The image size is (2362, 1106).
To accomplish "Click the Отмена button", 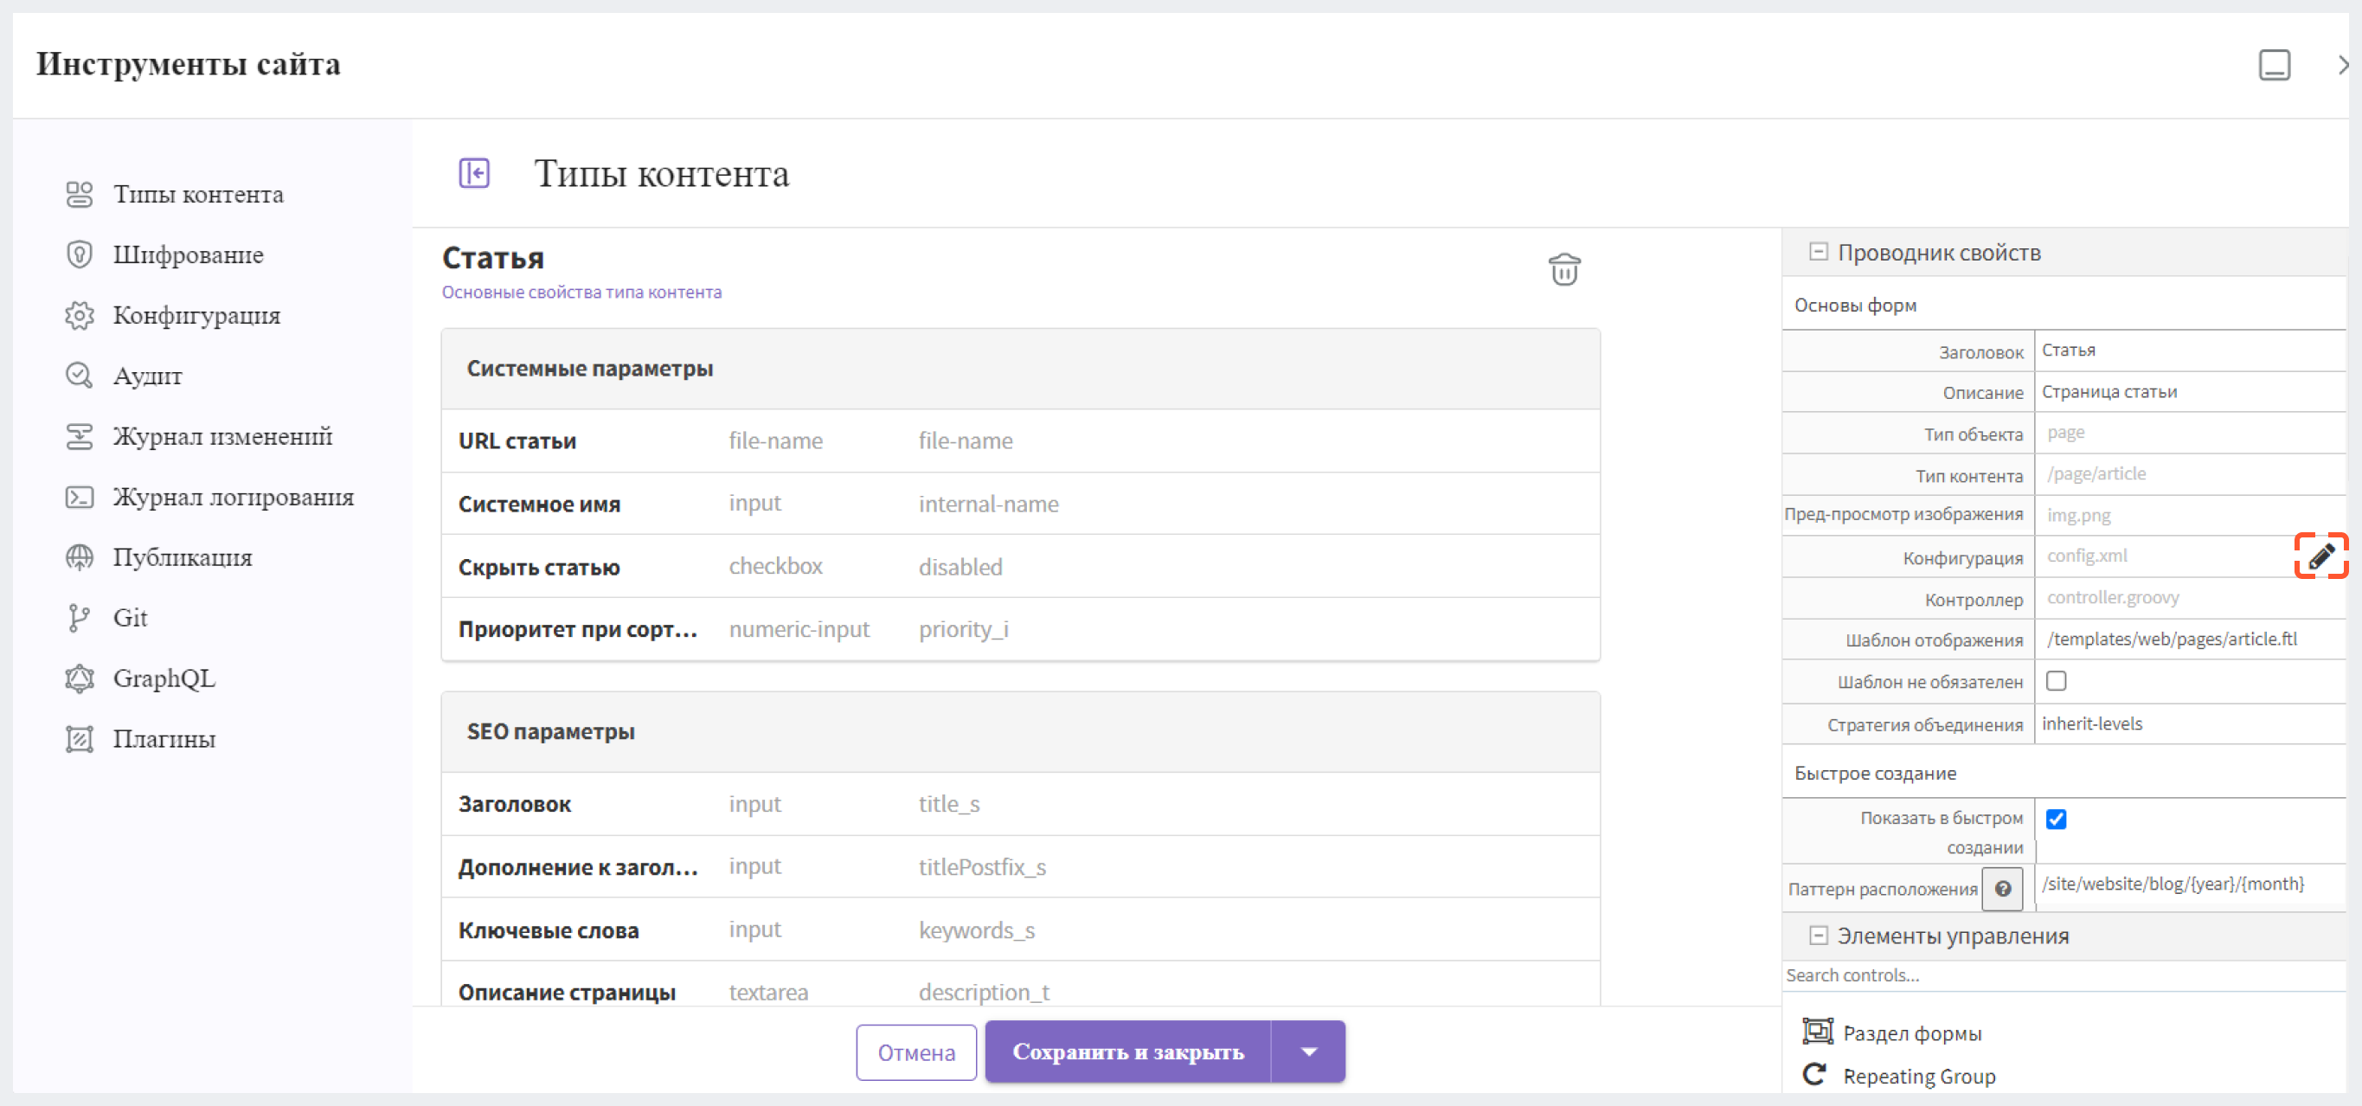I will click(916, 1051).
